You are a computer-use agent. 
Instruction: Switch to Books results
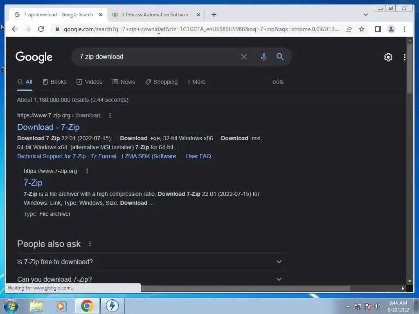pyautogui.click(x=55, y=82)
